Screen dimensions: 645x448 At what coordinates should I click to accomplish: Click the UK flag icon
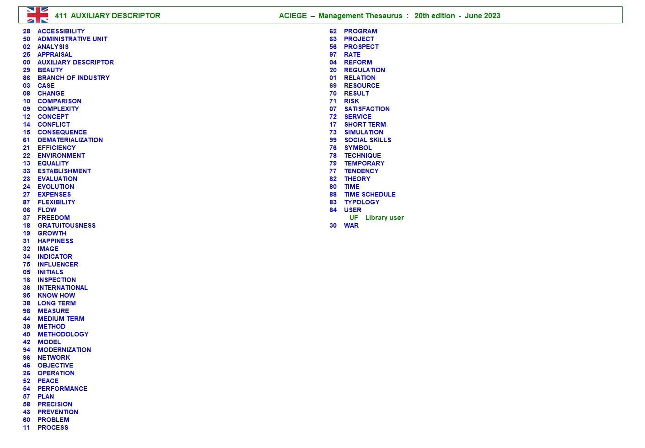point(38,15)
